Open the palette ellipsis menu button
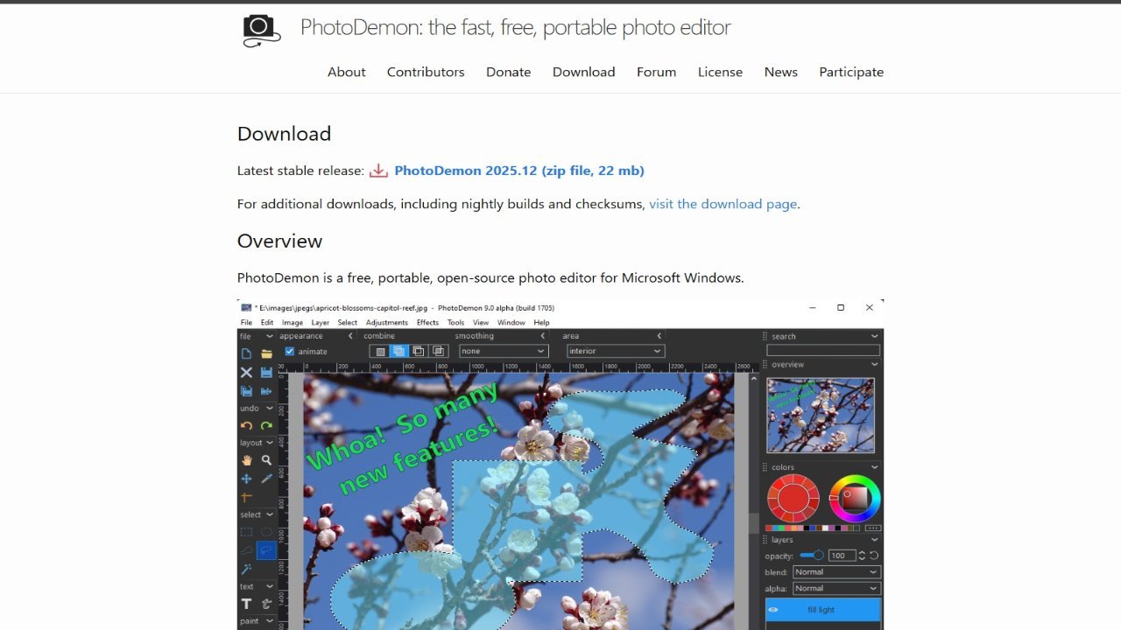 (872, 528)
